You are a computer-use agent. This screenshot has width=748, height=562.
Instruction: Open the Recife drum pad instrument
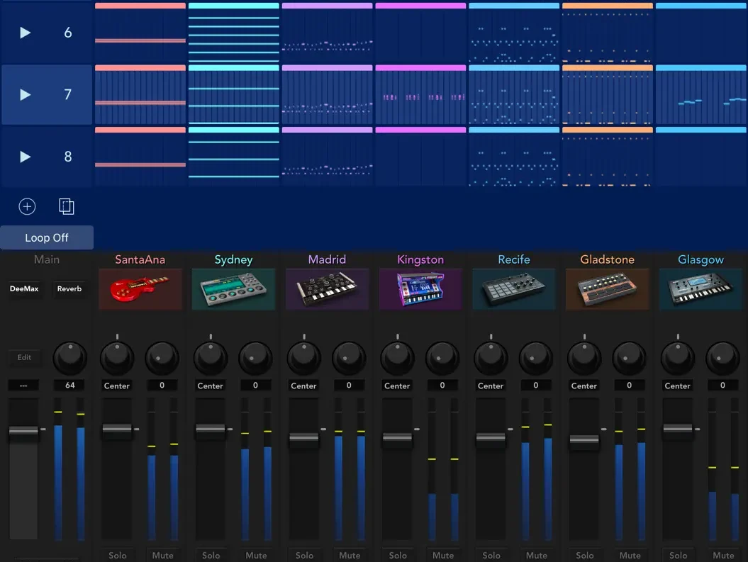(x=514, y=289)
